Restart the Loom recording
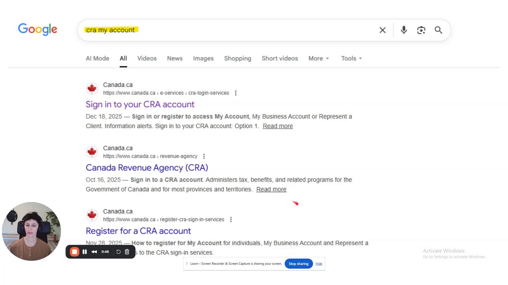Image resolution: width=508 pixels, height=285 pixels. (x=118, y=252)
